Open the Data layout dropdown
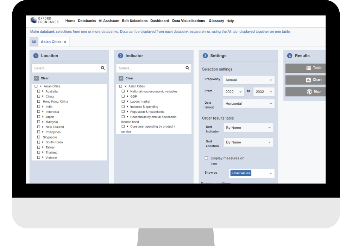 (249, 104)
